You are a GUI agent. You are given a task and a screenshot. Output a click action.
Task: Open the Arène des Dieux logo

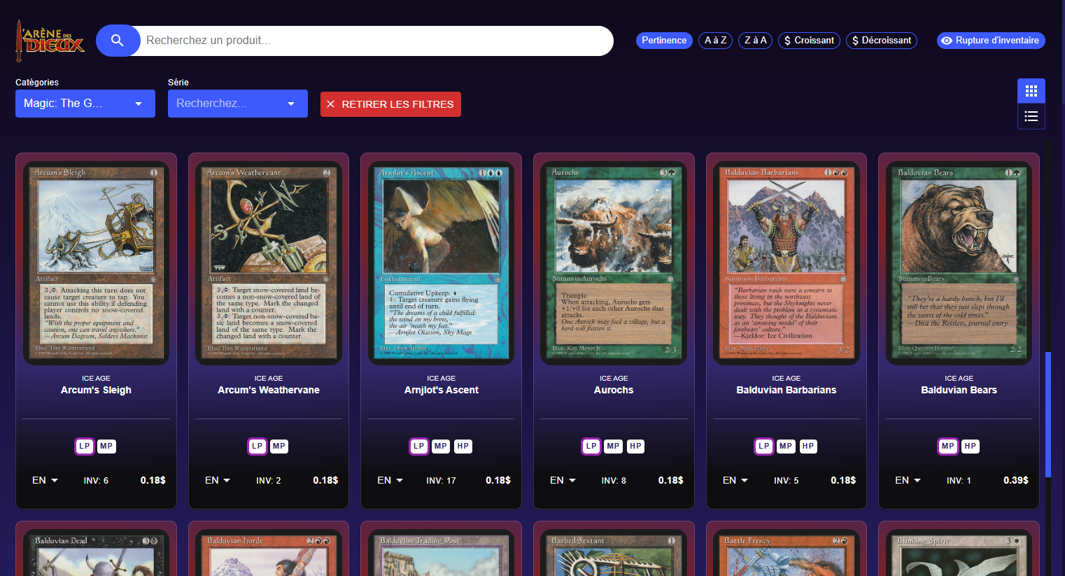coord(50,41)
